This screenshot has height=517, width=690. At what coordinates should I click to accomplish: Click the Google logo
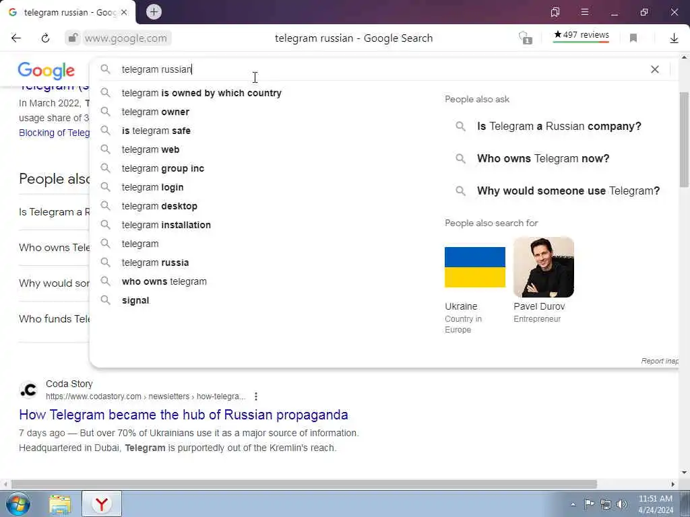tap(46, 70)
